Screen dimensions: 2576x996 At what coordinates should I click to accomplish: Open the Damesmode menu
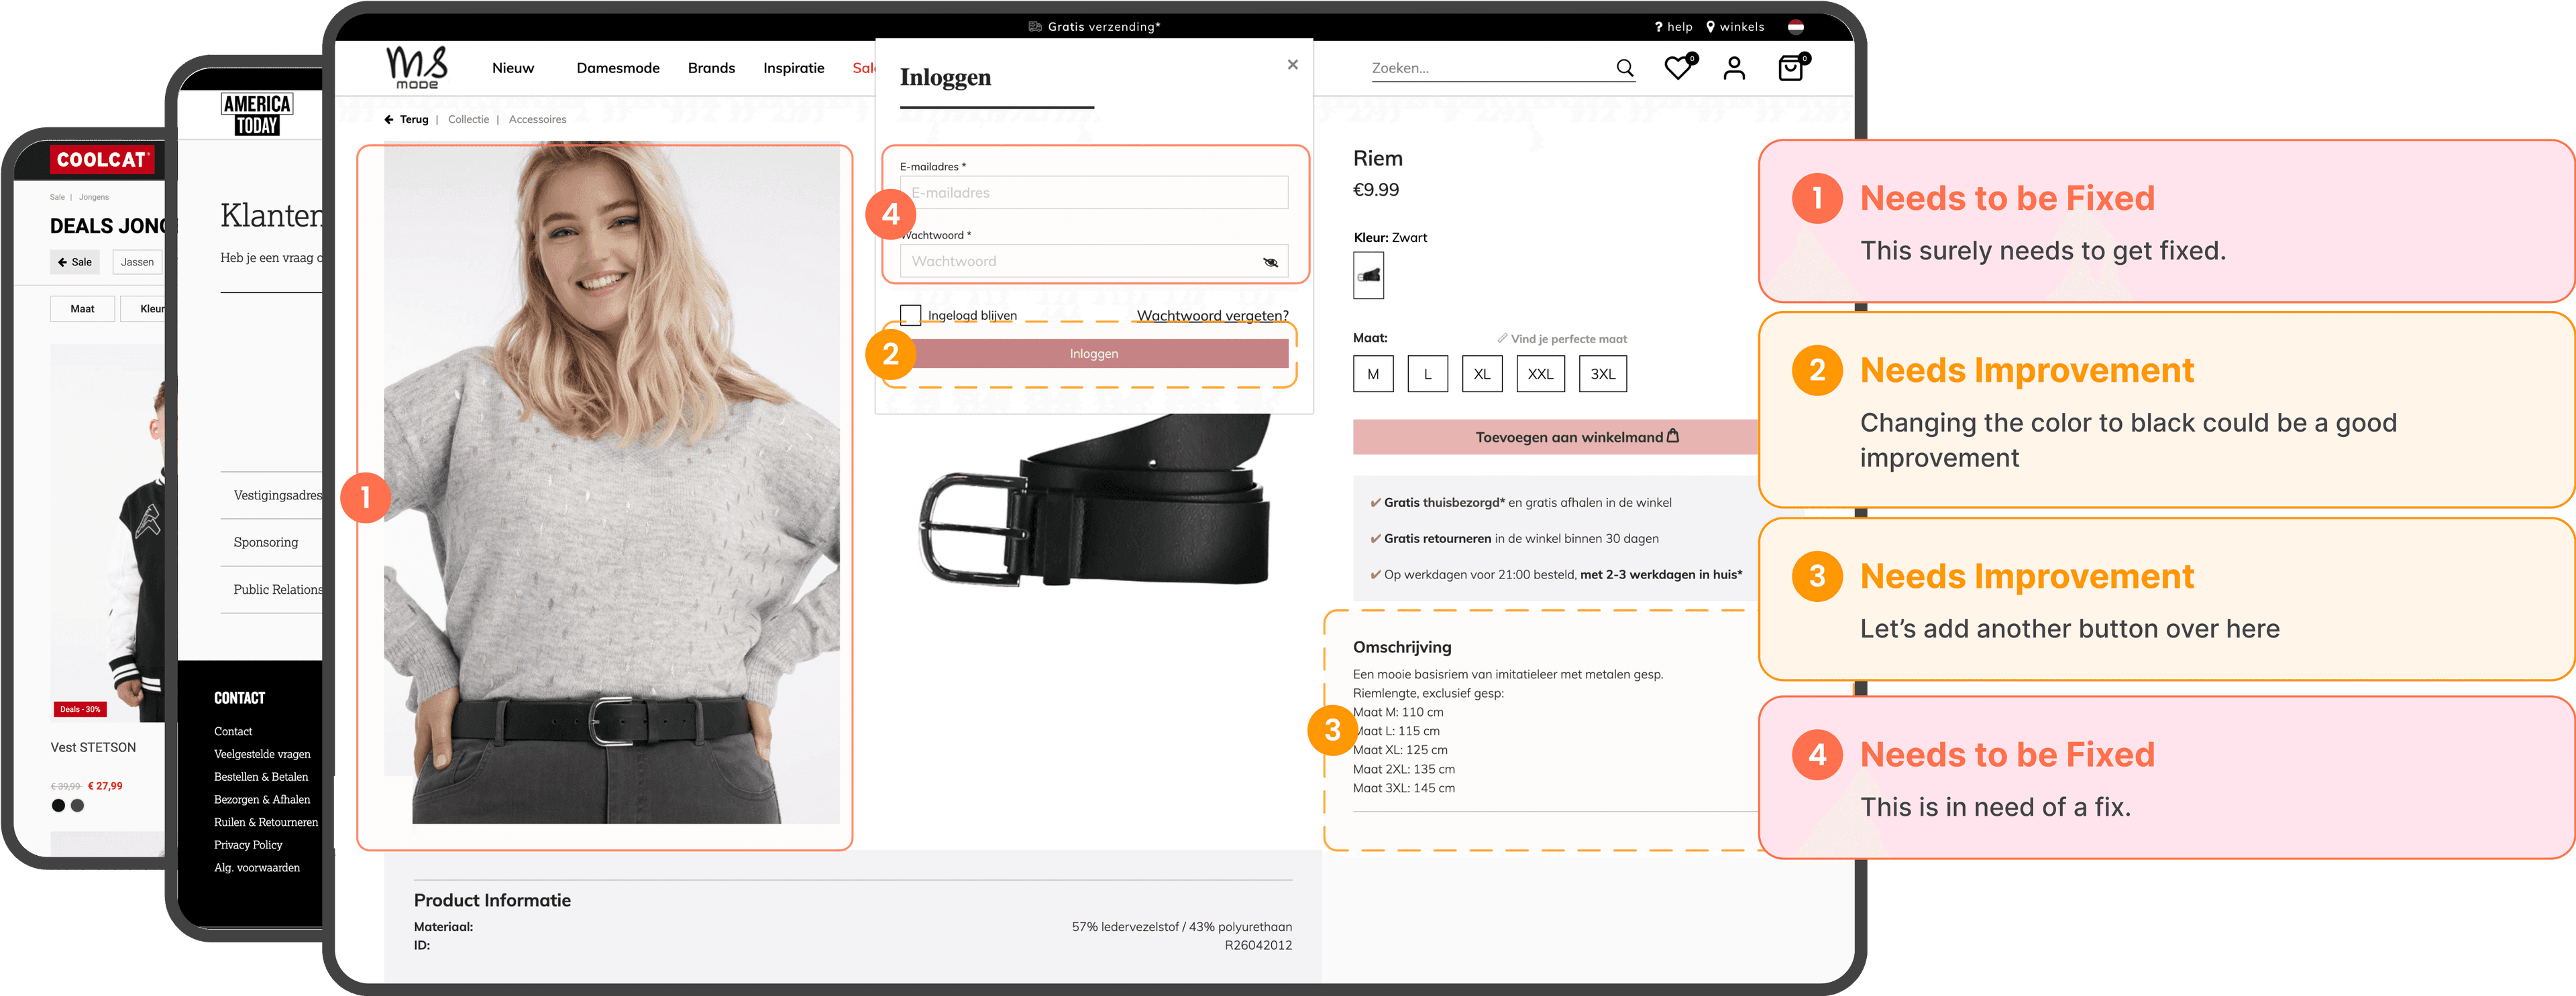pyautogui.click(x=618, y=68)
